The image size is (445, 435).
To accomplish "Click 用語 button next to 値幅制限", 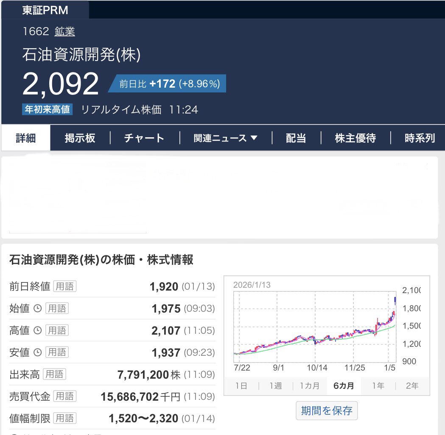I will [65, 418].
